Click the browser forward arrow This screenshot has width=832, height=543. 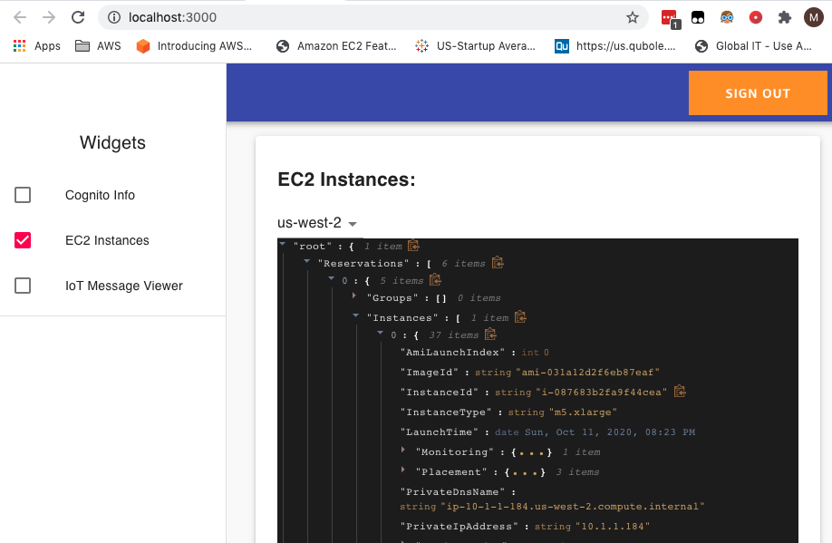49,17
